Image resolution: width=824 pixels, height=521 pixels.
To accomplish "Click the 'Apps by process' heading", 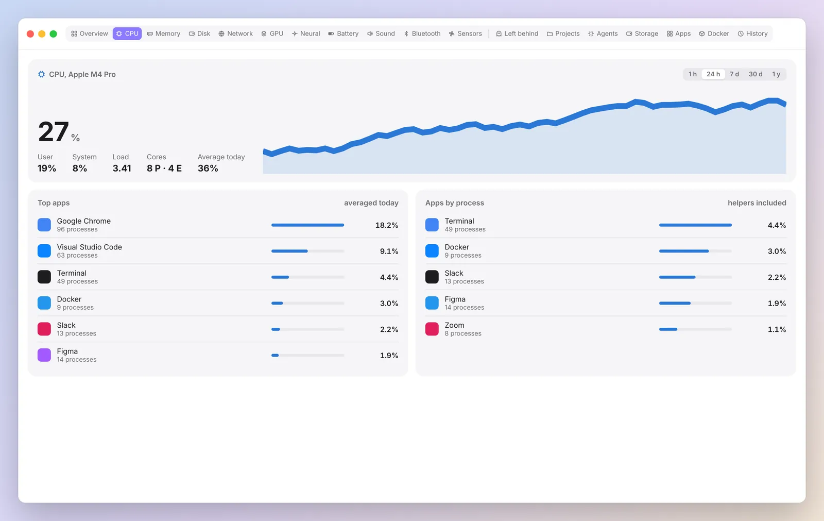I will pos(455,203).
